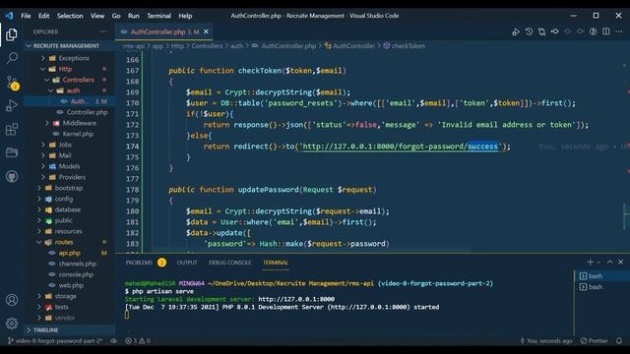Click the Prettier status bar item
The width and height of the screenshot is (630, 354).
coord(594,341)
